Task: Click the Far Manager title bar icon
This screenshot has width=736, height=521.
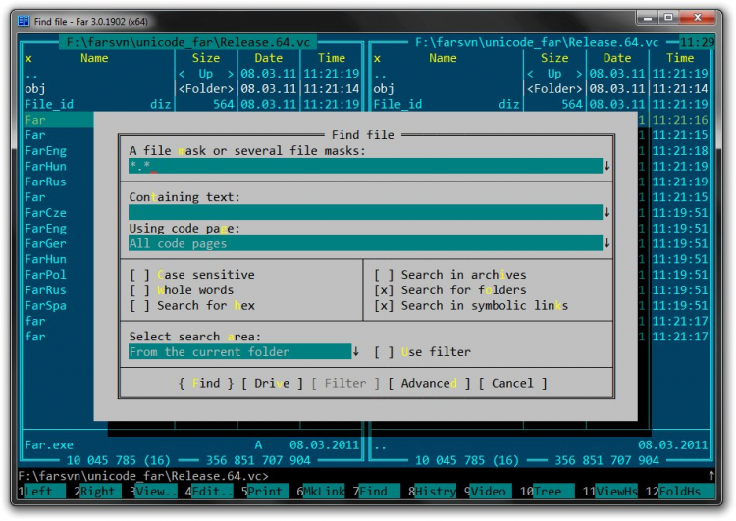Action: 24,20
